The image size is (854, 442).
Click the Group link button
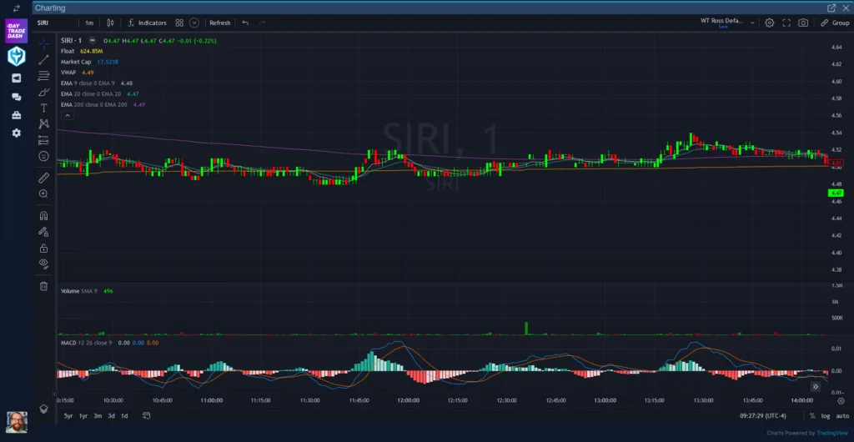coord(835,23)
